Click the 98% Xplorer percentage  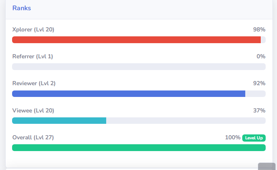pos(259,30)
